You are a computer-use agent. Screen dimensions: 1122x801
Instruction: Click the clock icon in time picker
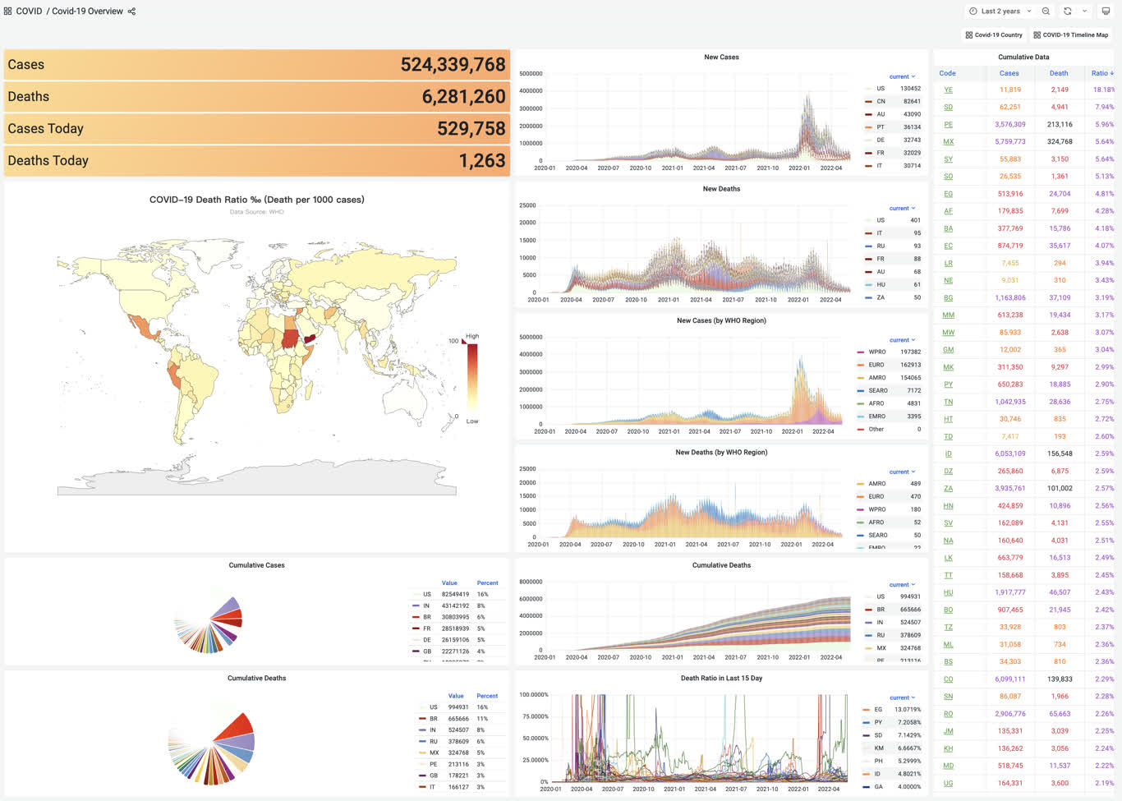tap(973, 12)
